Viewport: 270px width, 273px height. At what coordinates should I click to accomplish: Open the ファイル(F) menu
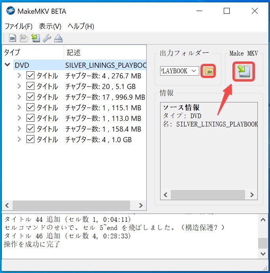(x=19, y=26)
